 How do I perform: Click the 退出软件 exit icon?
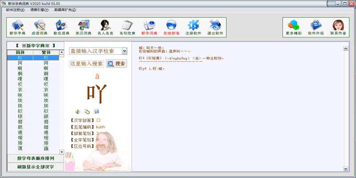(215, 27)
